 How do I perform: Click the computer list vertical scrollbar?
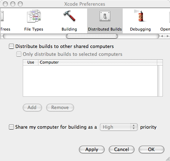(160, 81)
